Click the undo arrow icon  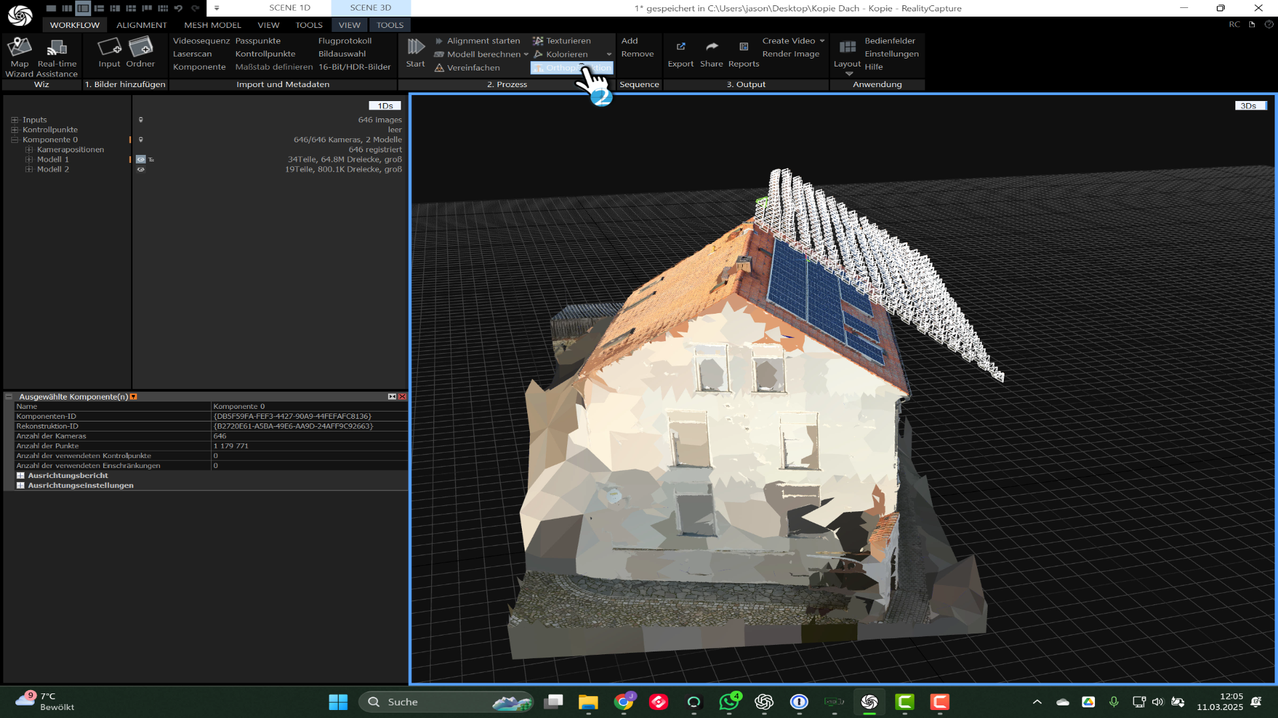coord(178,8)
